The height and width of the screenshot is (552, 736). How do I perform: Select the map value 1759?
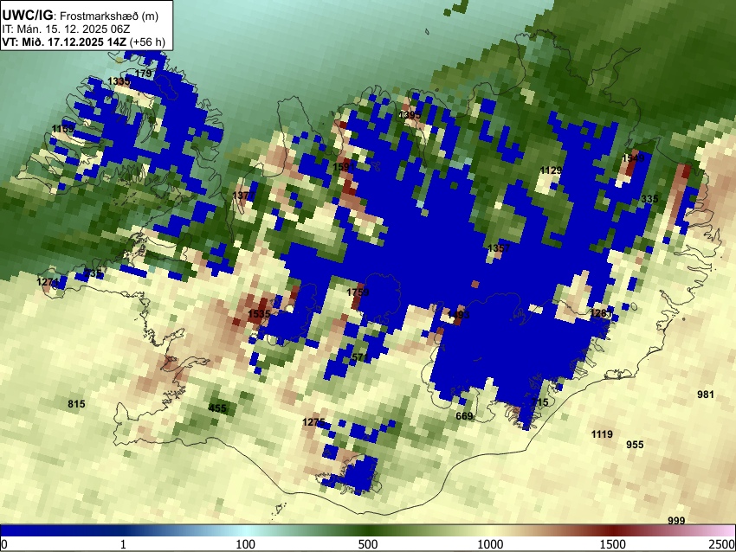pos(358,292)
